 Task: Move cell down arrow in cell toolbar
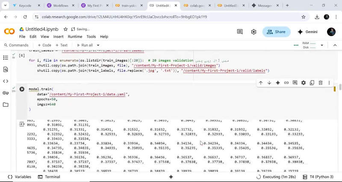[269, 83]
